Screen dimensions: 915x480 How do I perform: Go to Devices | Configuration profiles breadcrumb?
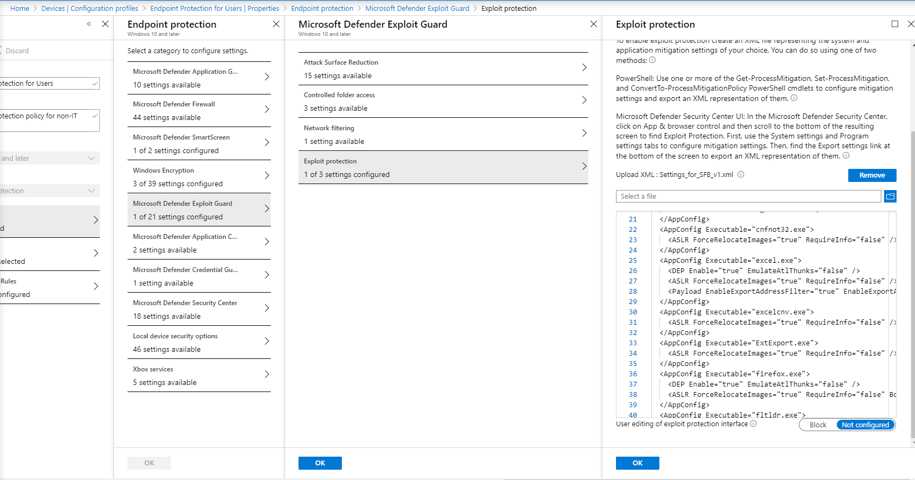pyautogui.click(x=90, y=8)
